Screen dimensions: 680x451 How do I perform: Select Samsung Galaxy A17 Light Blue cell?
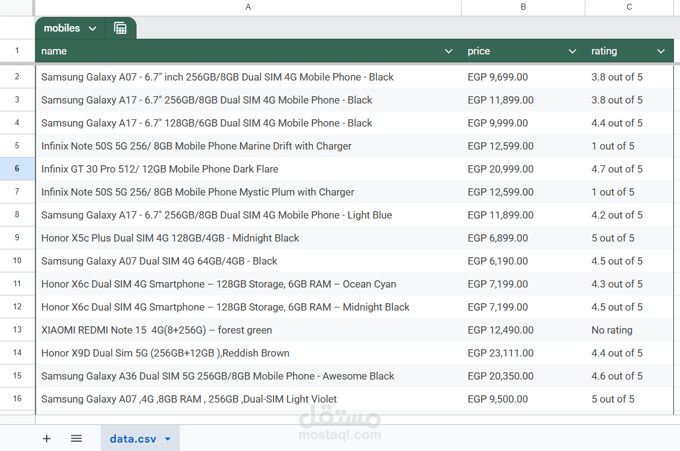click(x=248, y=214)
